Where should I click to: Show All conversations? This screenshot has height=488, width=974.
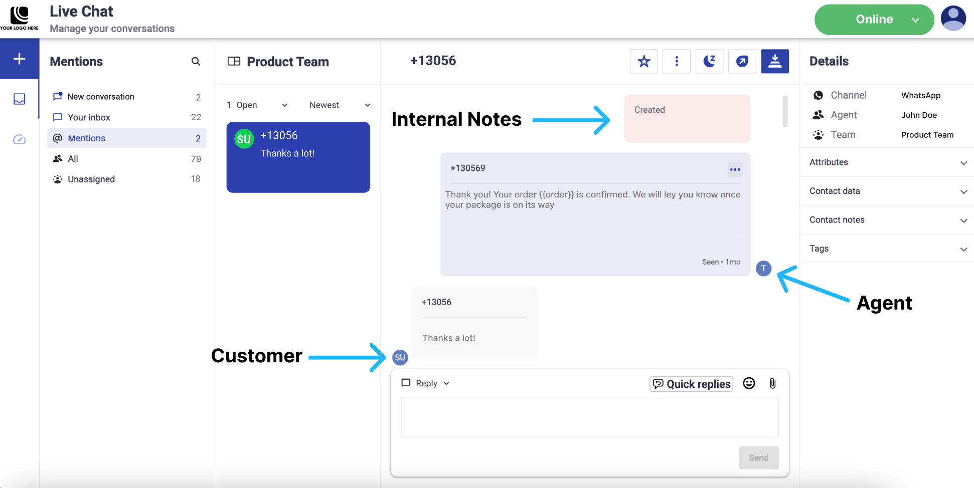pyautogui.click(x=127, y=159)
